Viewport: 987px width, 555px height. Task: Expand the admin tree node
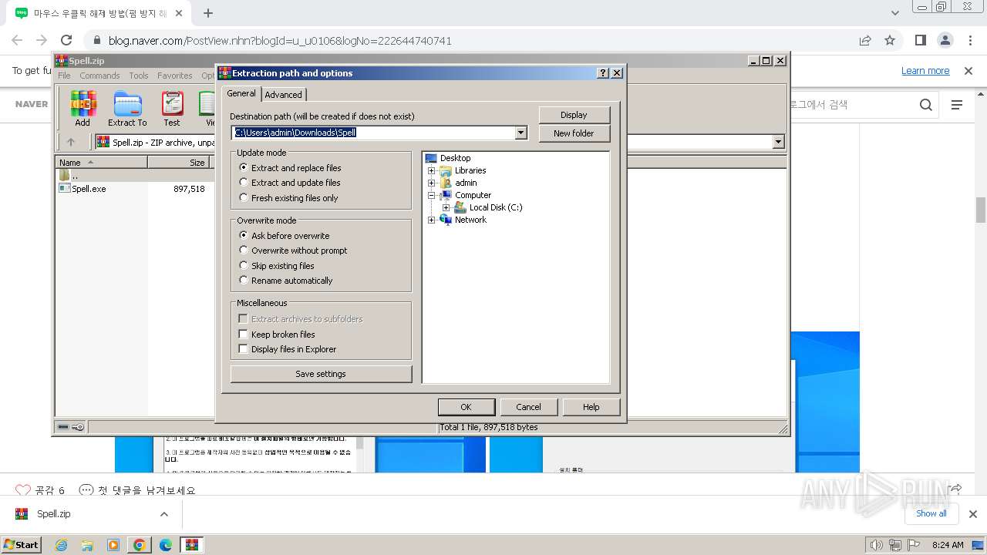[432, 183]
